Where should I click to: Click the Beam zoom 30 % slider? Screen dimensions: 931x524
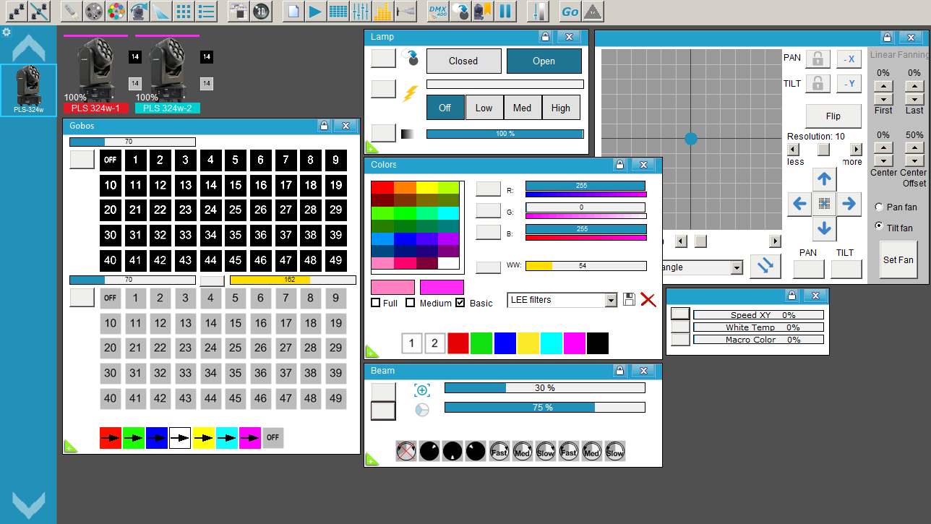click(x=544, y=388)
